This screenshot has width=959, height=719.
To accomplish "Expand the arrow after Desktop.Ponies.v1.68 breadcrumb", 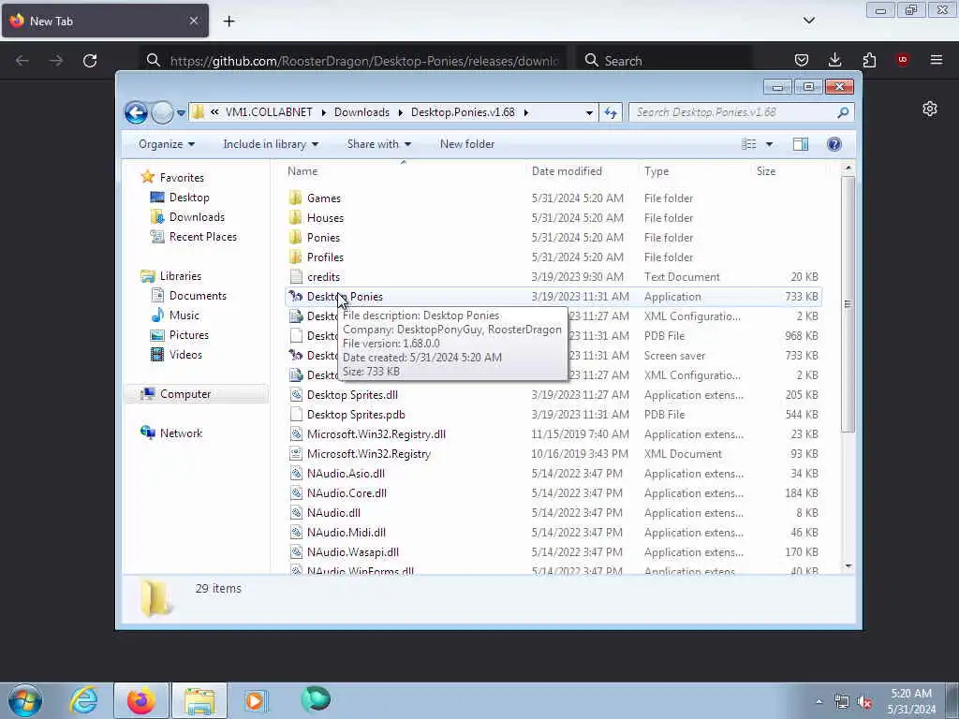I will pos(526,112).
